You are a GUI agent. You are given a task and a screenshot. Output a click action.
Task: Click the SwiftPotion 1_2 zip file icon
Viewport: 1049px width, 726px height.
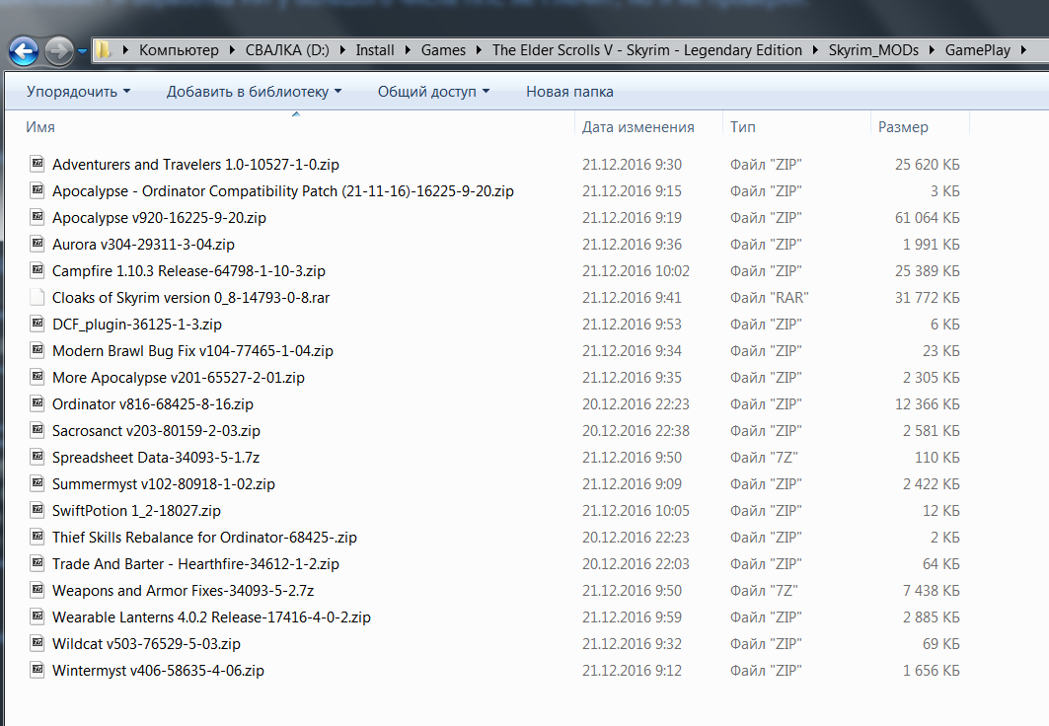click(37, 510)
